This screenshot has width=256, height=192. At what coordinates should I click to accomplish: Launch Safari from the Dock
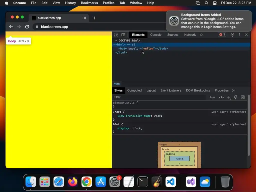coord(59,182)
